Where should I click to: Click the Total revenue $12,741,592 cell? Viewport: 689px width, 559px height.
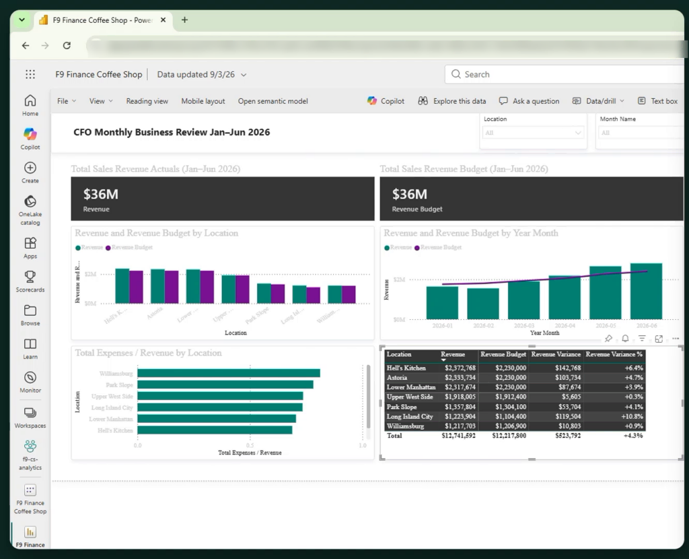458,436
